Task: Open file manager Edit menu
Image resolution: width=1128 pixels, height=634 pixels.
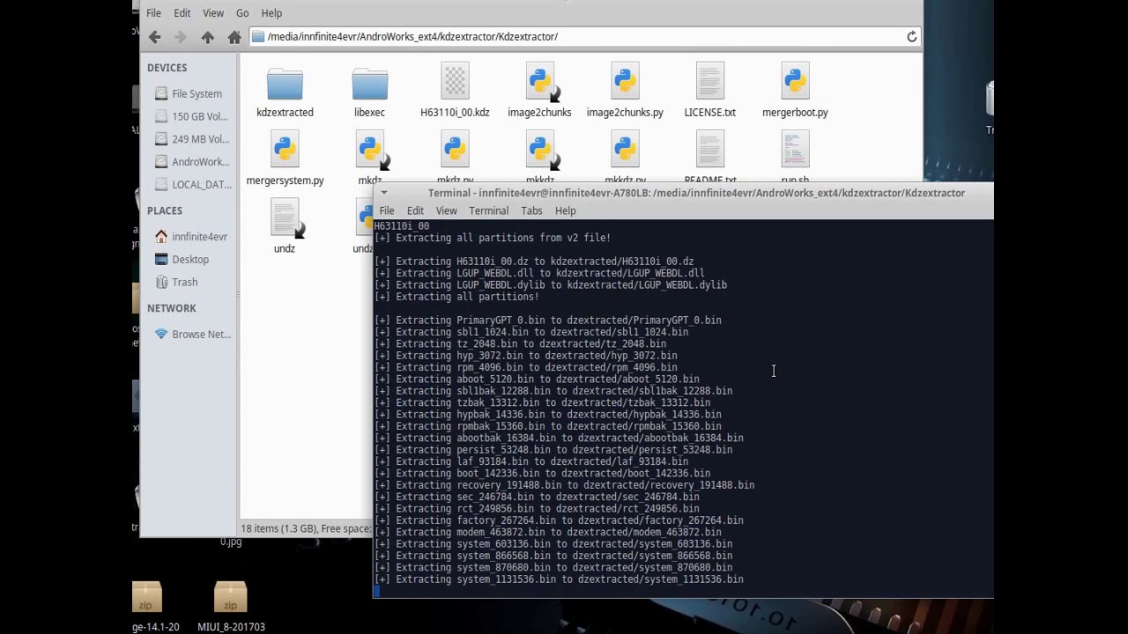Action: [x=182, y=13]
